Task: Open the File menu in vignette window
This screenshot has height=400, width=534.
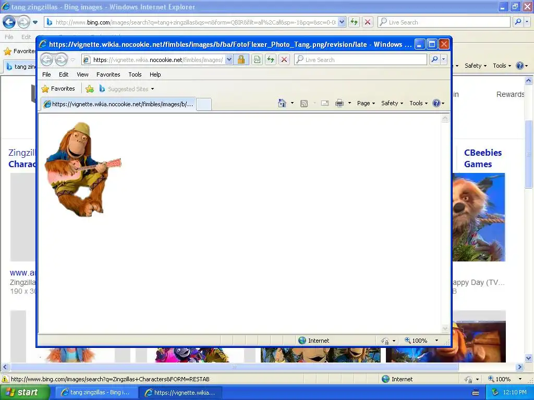Action: coord(46,74)
